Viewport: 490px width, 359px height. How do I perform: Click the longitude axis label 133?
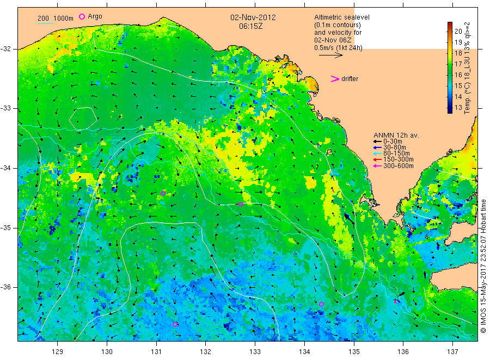(x=255, y=352)
